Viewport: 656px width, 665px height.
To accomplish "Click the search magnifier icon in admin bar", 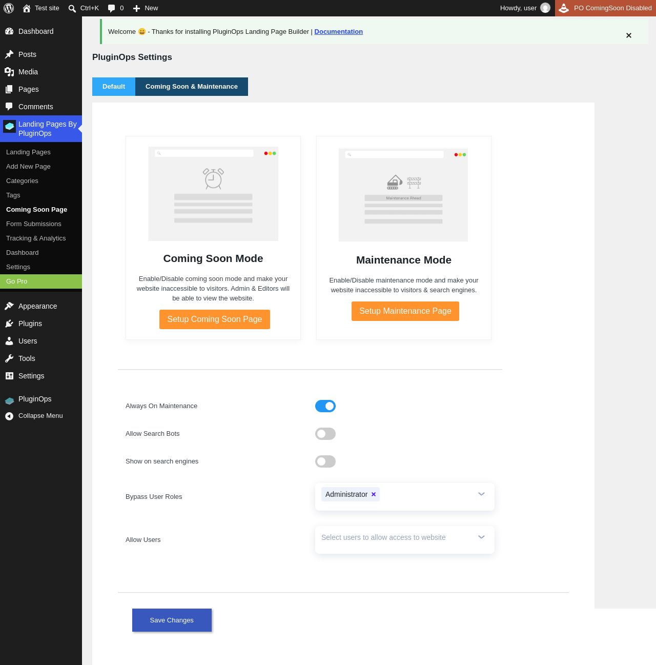I will (x=72, y=8).
